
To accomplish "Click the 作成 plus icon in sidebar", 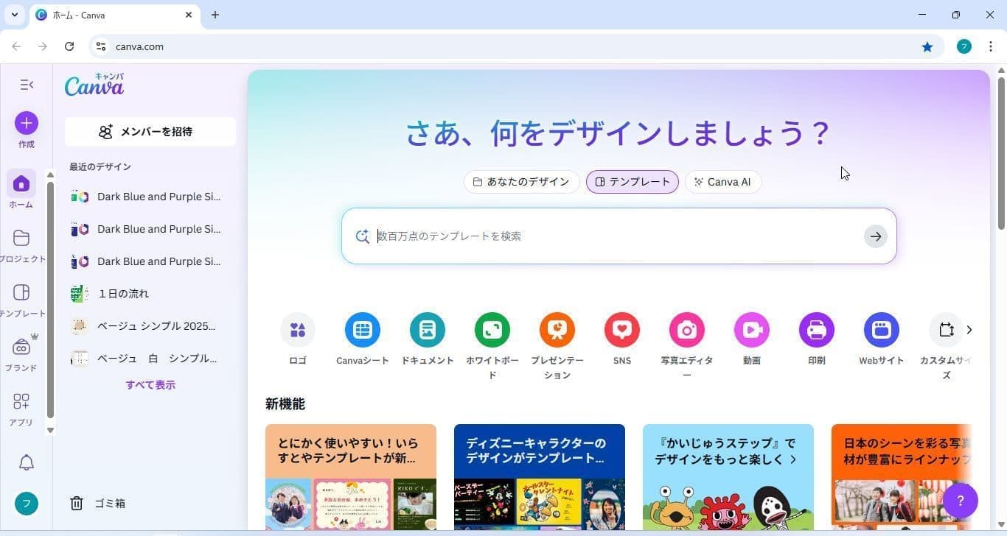I will point(26,123).
